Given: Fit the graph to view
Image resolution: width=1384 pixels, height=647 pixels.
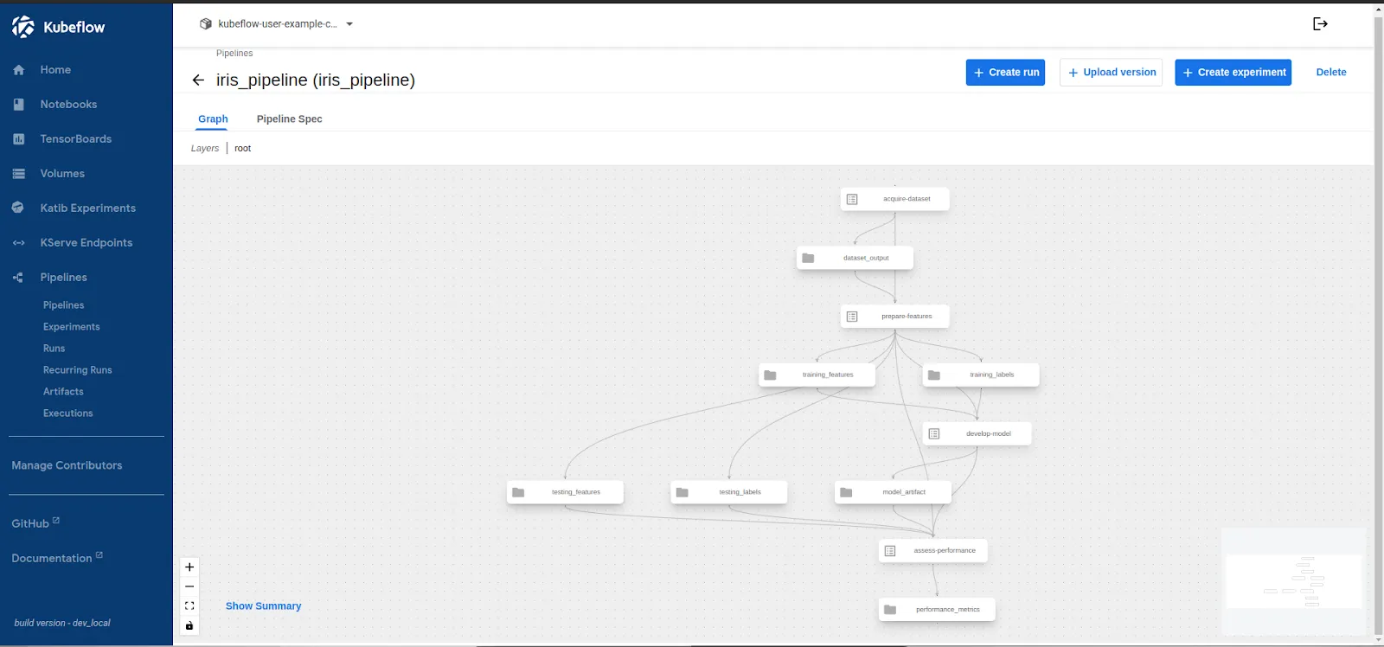Looking at the screenshot, I should coord(189,606).
